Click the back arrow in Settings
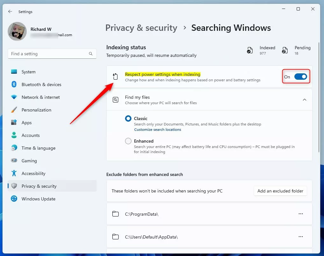This screenshot has width=324, height=256. pos(10,11)
